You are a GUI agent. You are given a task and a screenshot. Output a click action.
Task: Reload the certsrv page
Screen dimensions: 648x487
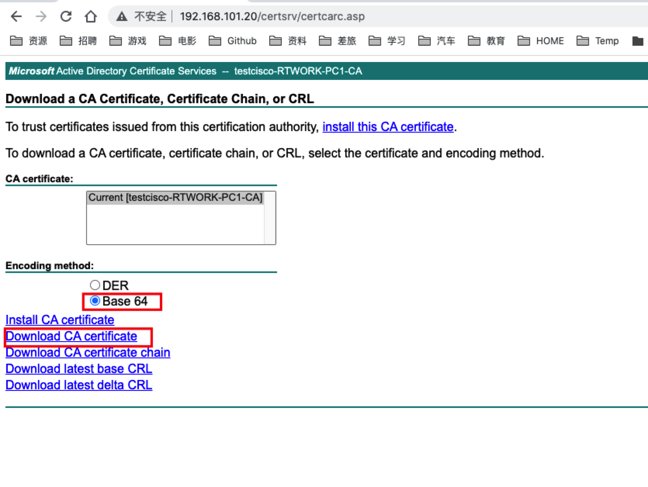pos(66,16)
